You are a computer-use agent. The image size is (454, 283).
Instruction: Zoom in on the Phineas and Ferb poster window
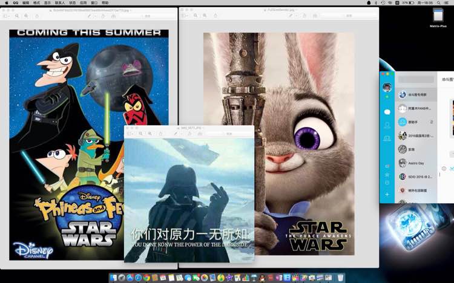point(27,16)
